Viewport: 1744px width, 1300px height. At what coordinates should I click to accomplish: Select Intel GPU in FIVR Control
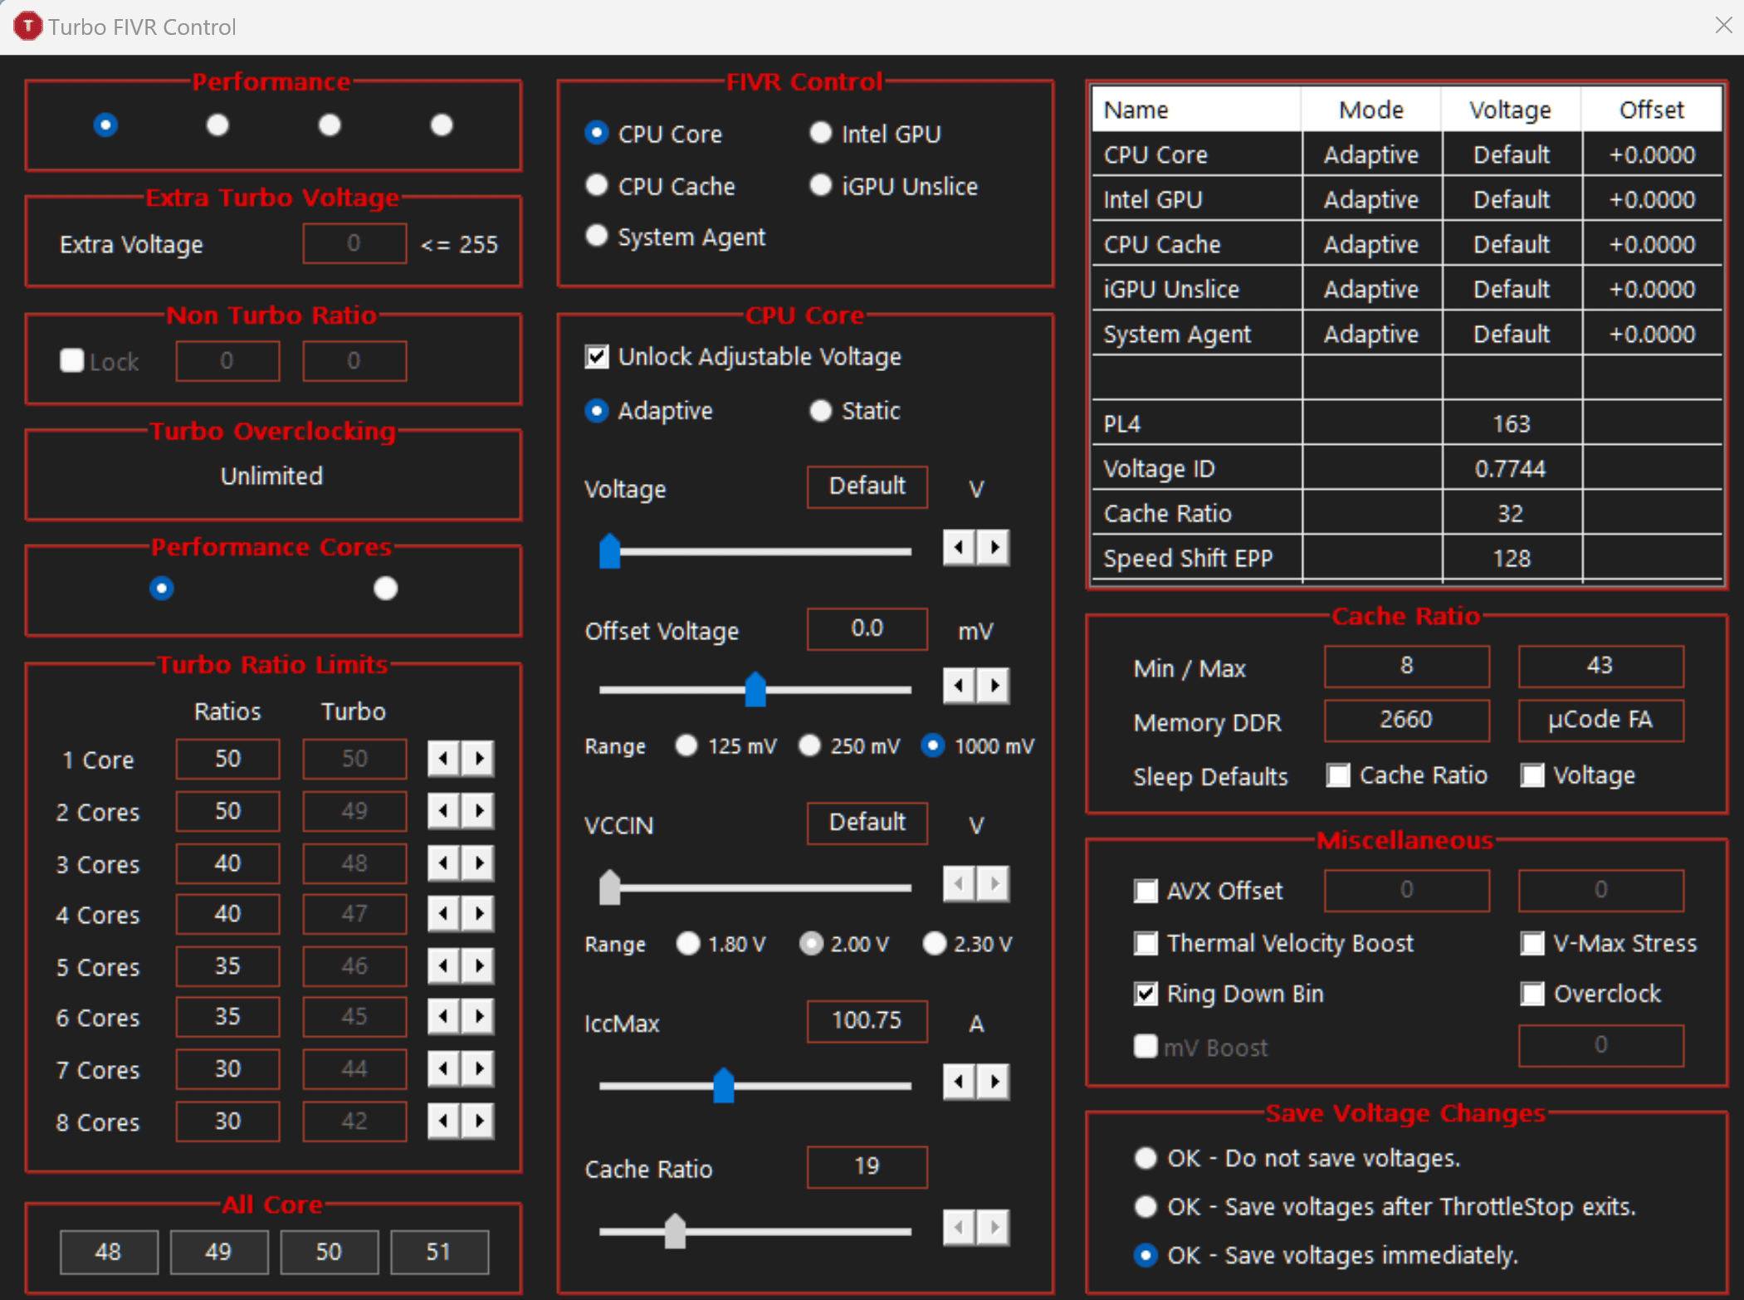pos(820,132)
